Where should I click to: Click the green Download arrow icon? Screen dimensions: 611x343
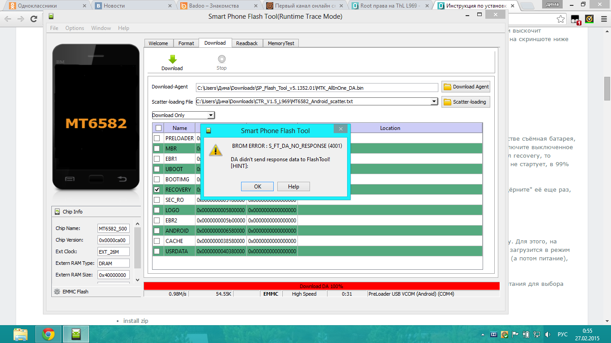click(172, 59)
